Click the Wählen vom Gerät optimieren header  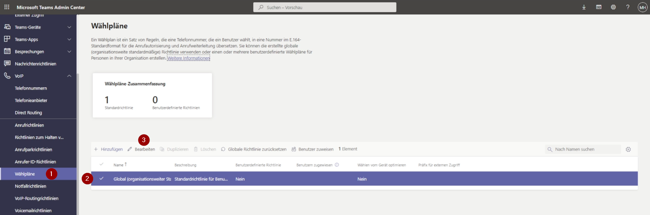tap(382, 165)
